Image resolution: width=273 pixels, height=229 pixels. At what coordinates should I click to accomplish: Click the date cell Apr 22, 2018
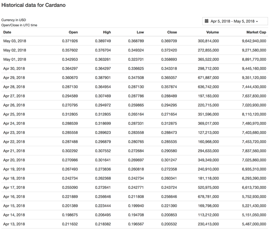pyautogui.click(x=14, y=142)
